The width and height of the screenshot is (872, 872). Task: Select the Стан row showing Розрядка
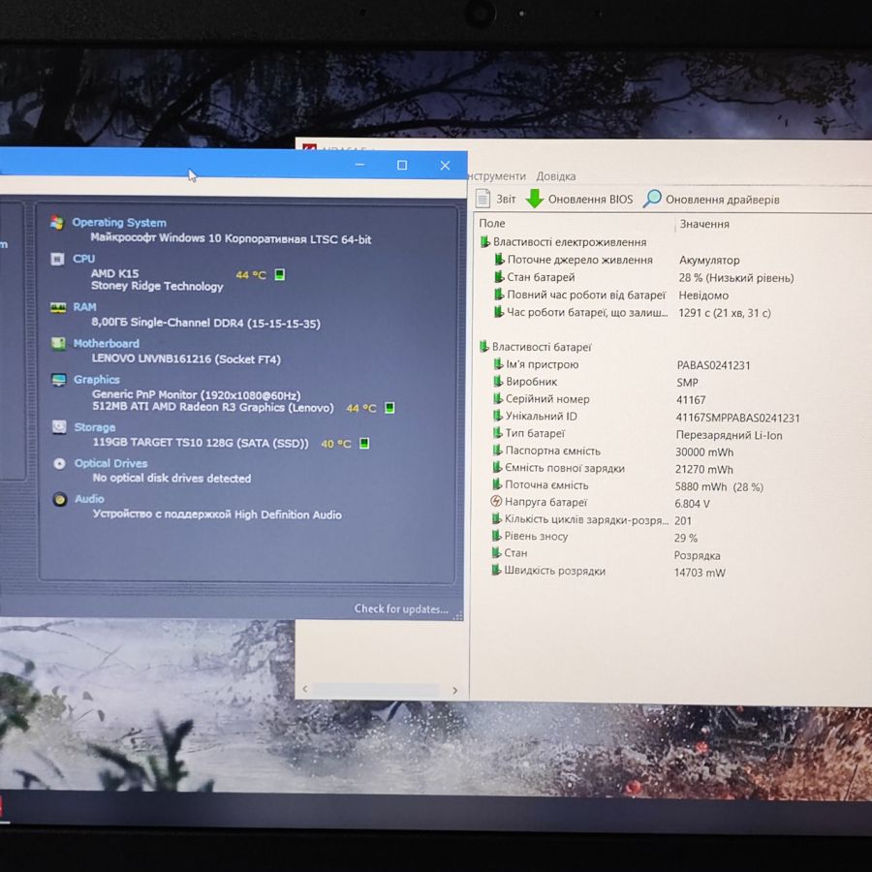tap(605, 554)
